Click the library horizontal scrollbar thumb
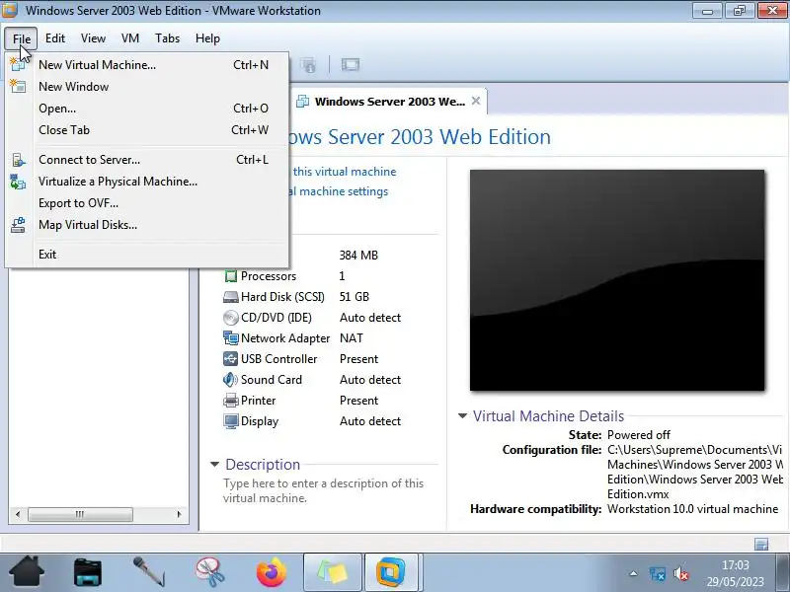The image size is (790, 592). [x=81, y=514]
